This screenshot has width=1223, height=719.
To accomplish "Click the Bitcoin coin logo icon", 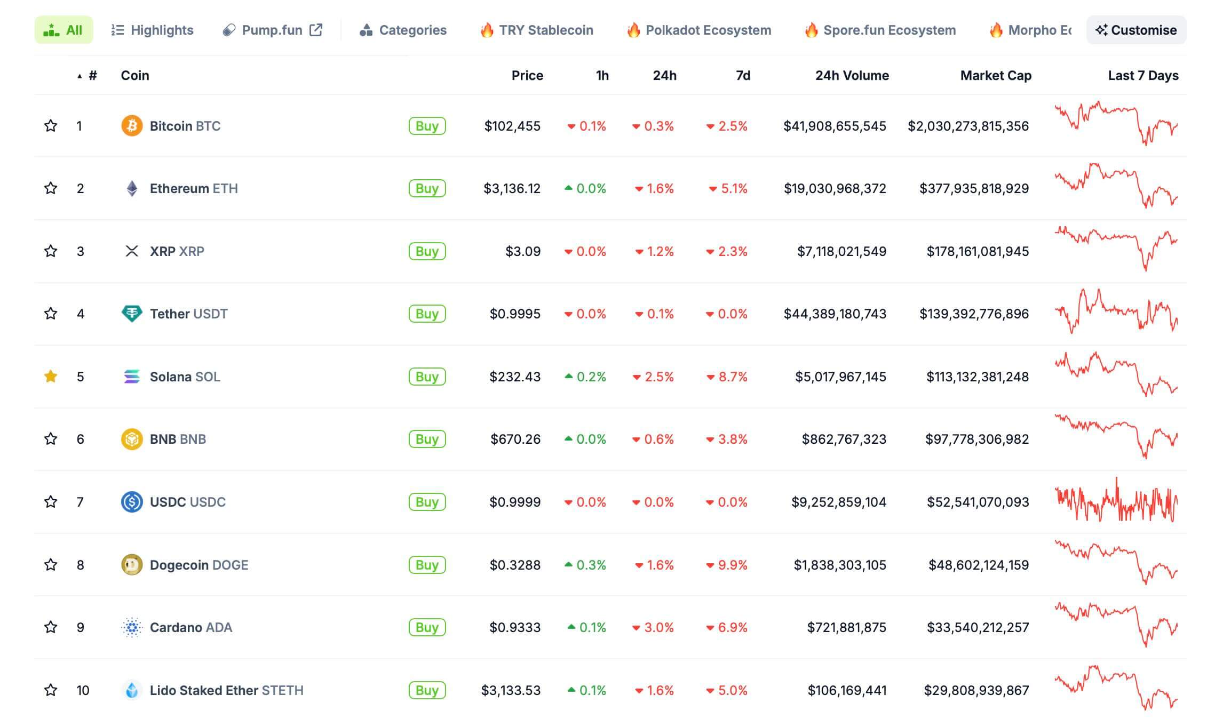I will pyautogui.click(x=132, y=126).
